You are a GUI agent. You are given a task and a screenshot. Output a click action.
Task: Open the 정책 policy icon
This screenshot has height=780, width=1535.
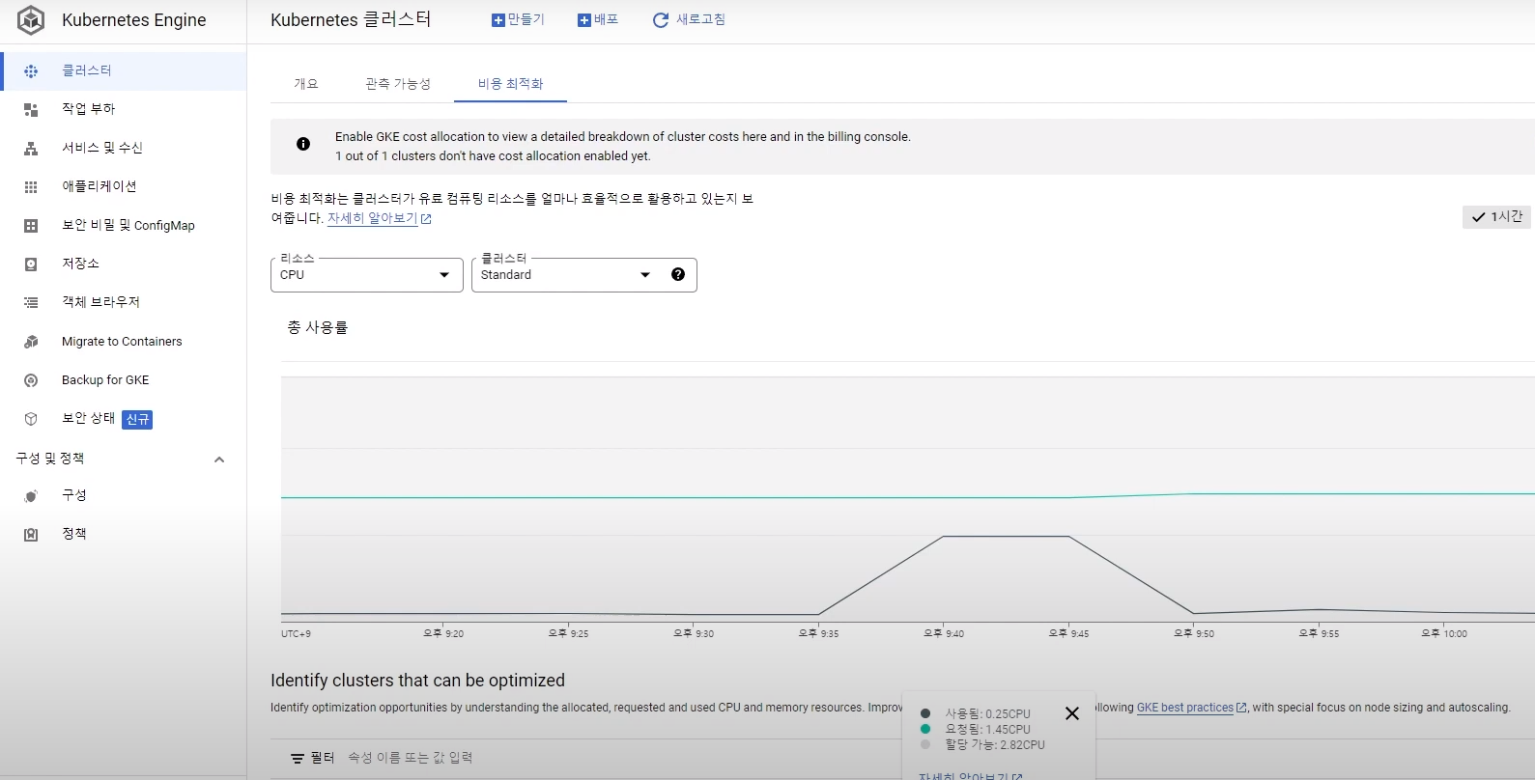pos(31,535)
